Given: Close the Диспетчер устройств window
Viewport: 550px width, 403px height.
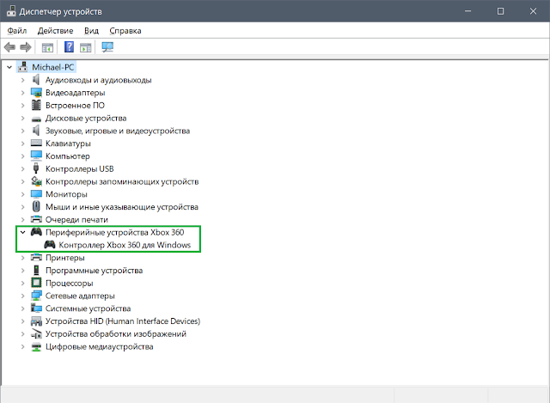Looking at the screenshot, I should pyautogui.click(x=533, y=11).
